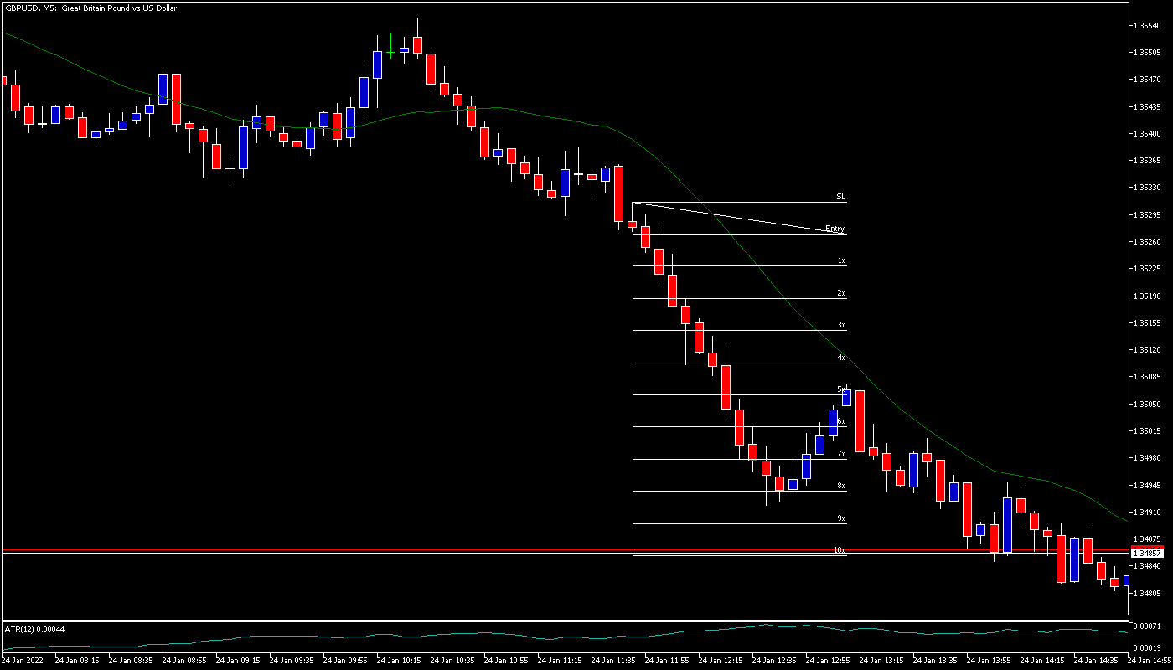
Task: Click price axis value 1.35085
Action: click(x=1148, y=377)
